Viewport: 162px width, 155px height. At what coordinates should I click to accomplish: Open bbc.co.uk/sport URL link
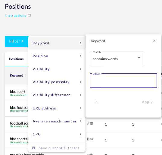pos(18,95)
